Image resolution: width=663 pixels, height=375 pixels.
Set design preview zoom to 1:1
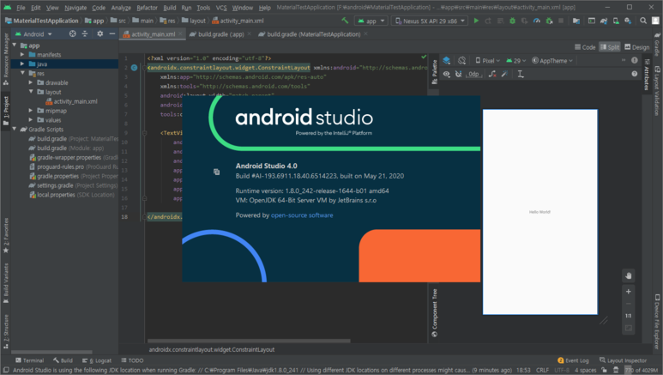coord(629,316)
